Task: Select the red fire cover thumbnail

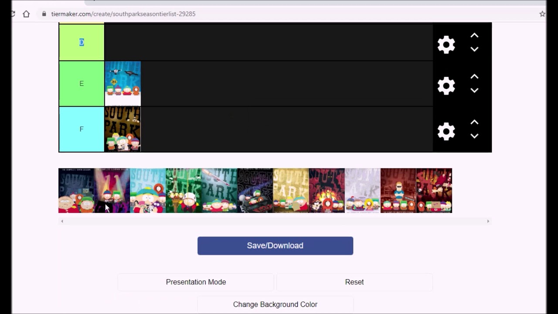Action: pyautogui.click(x=327, y=191)
